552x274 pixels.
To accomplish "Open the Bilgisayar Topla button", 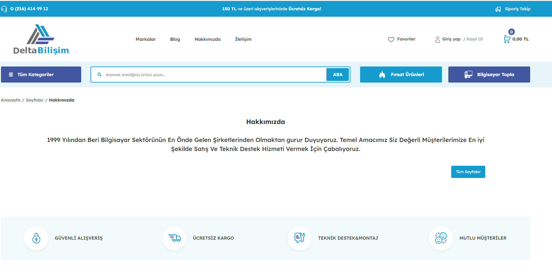I will click(489, 75).
